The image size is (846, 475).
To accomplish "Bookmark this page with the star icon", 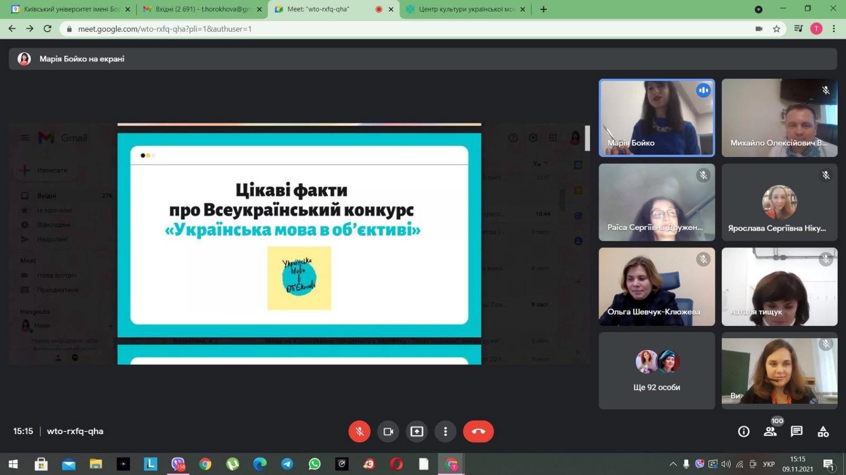I will point(776,29).
